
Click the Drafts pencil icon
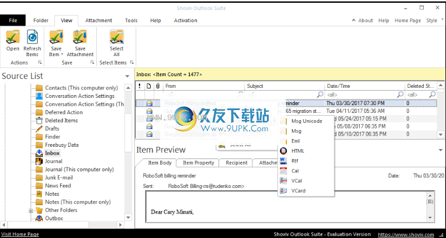point(39,128)
